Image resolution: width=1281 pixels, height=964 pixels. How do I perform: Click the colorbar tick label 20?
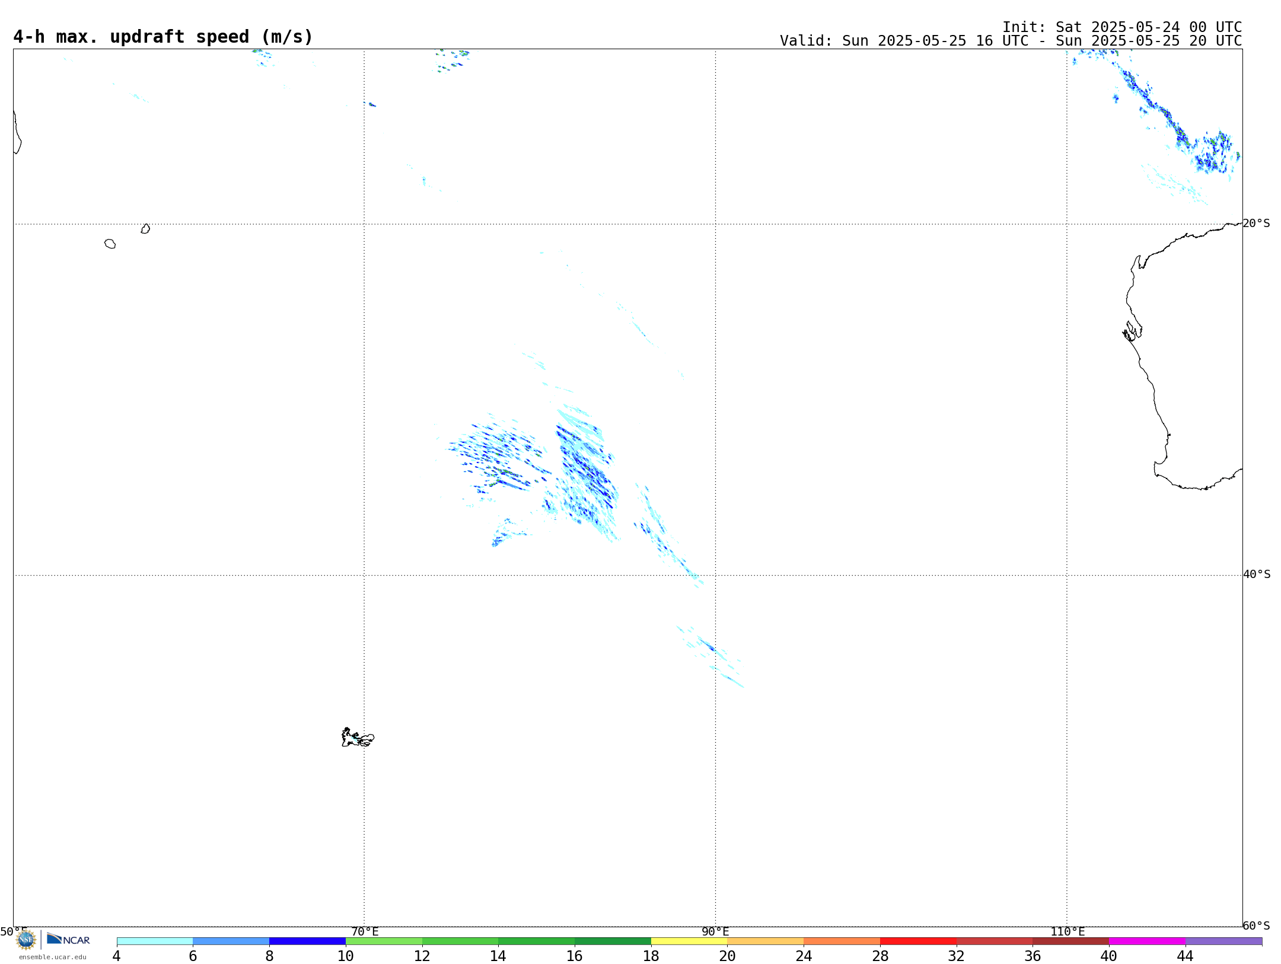pyautogui.click(x=728, y=956)
